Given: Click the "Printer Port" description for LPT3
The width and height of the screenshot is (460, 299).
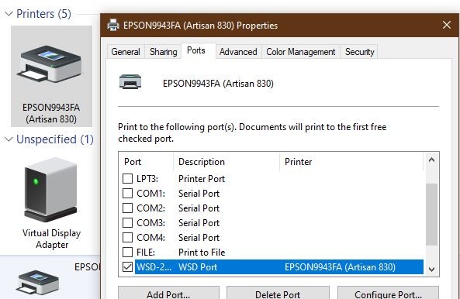Looking at the screenshot, I should coord(202,179).
